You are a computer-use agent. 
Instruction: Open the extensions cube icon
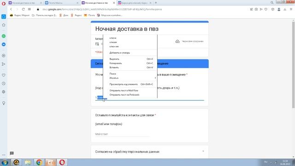click(272, 9)
